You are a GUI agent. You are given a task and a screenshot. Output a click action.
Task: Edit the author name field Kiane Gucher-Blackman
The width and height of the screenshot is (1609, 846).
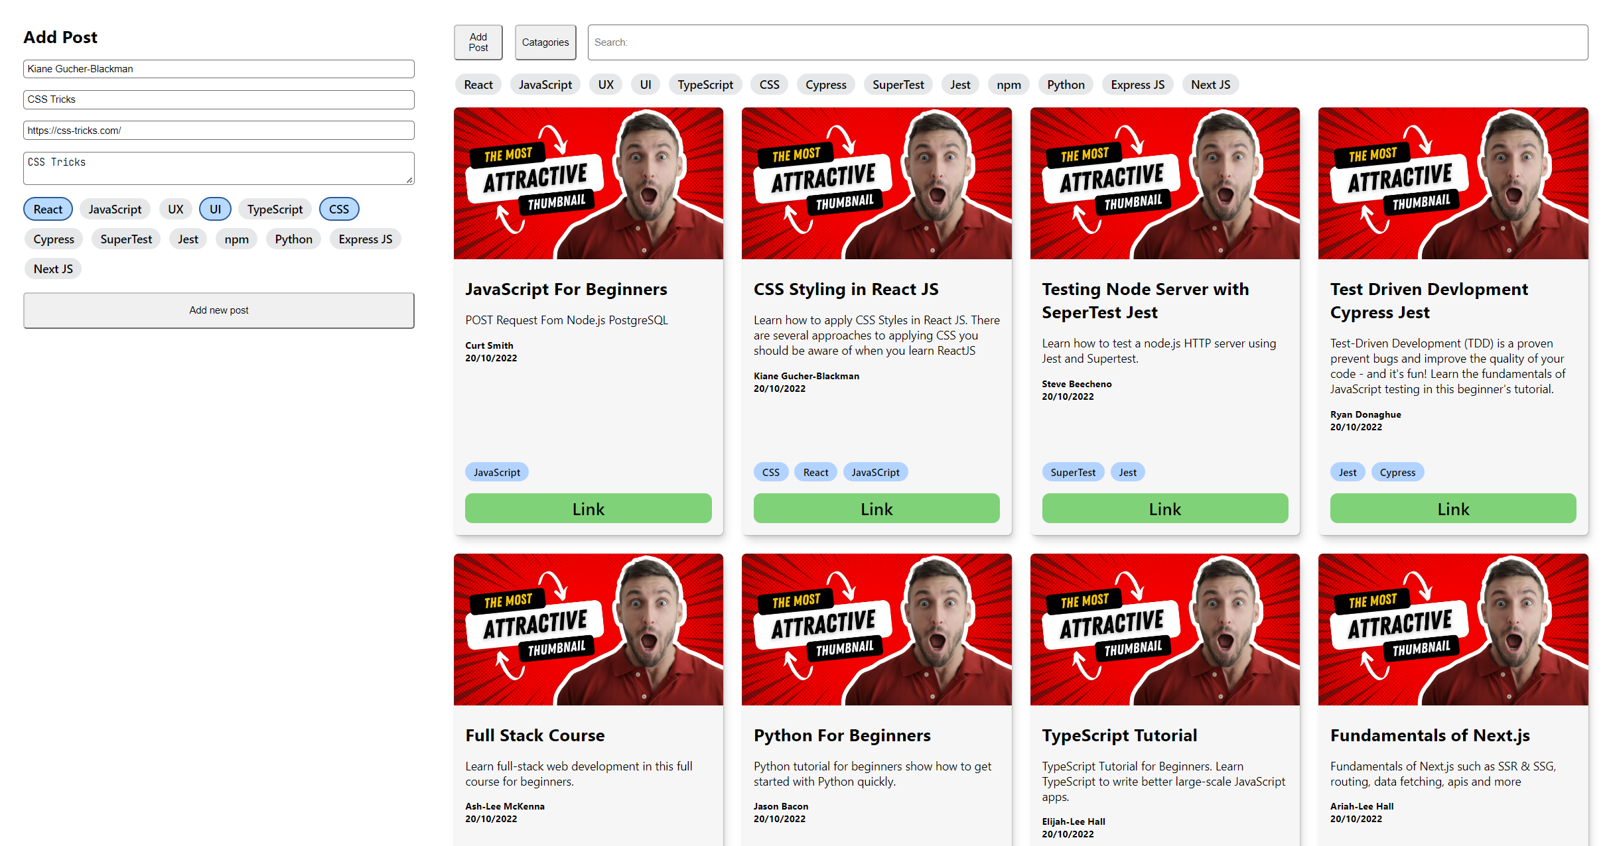pyautogui.click(x=219, y=69)
